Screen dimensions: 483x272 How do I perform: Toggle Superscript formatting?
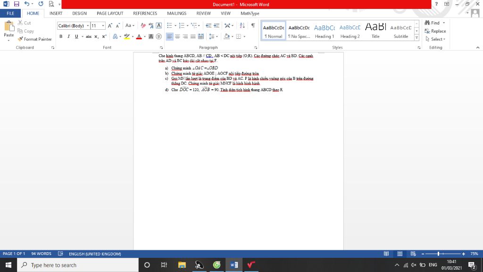click(x=104, y=36)
